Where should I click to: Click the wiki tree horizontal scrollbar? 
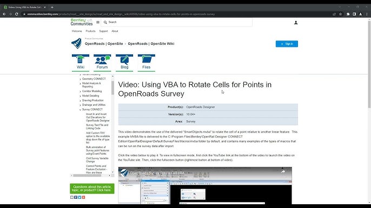(x=87, y=176)
